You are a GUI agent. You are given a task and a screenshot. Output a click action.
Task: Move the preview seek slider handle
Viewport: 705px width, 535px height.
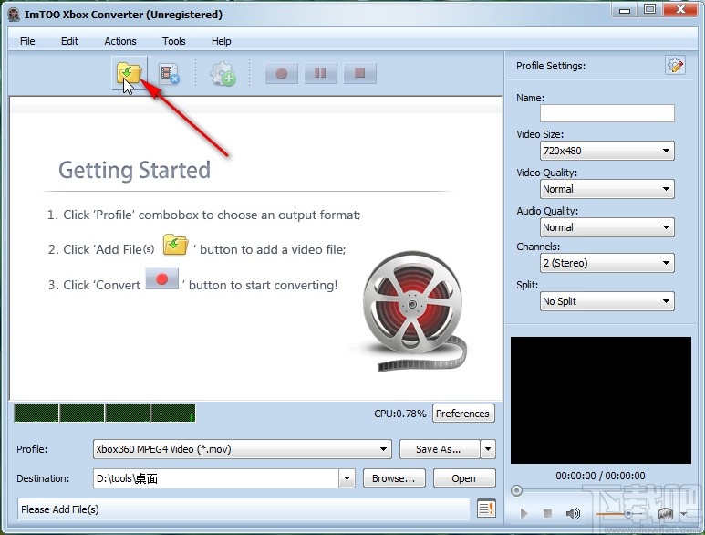click(x=516, y=490)
